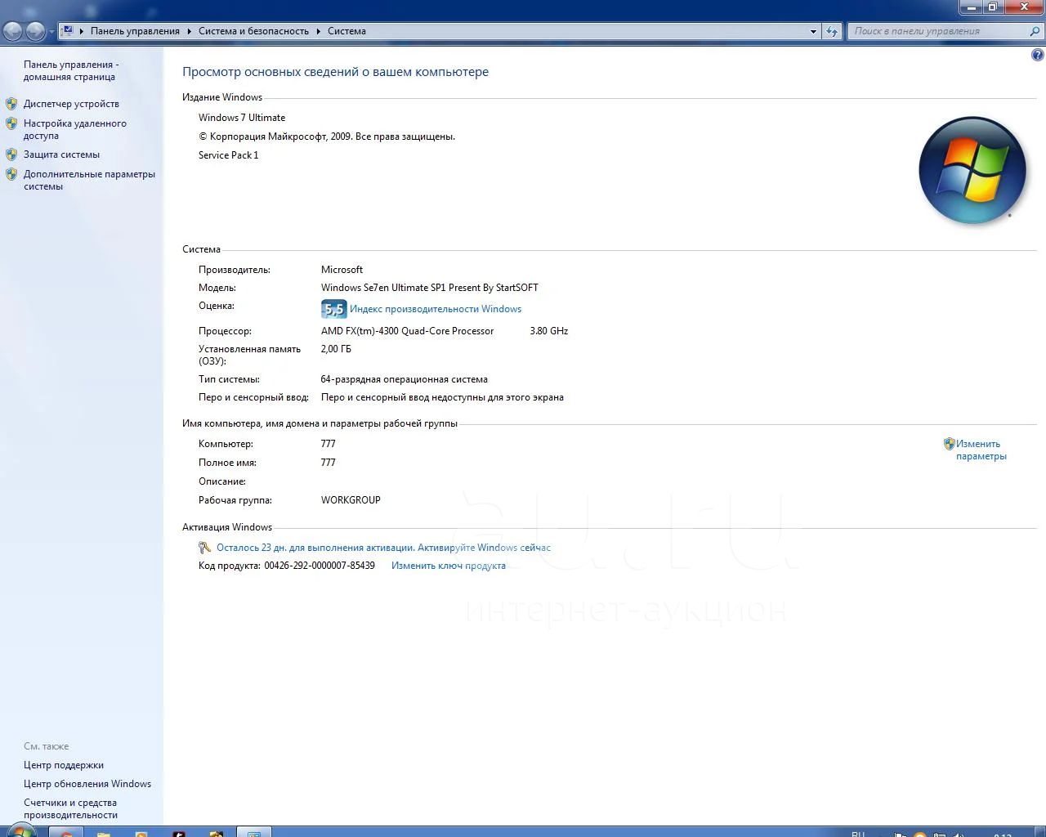Viewport: 1046px width, 837px height.
Task: Click the Control Panel icon in address bar
Action: (x=68, y=31)
